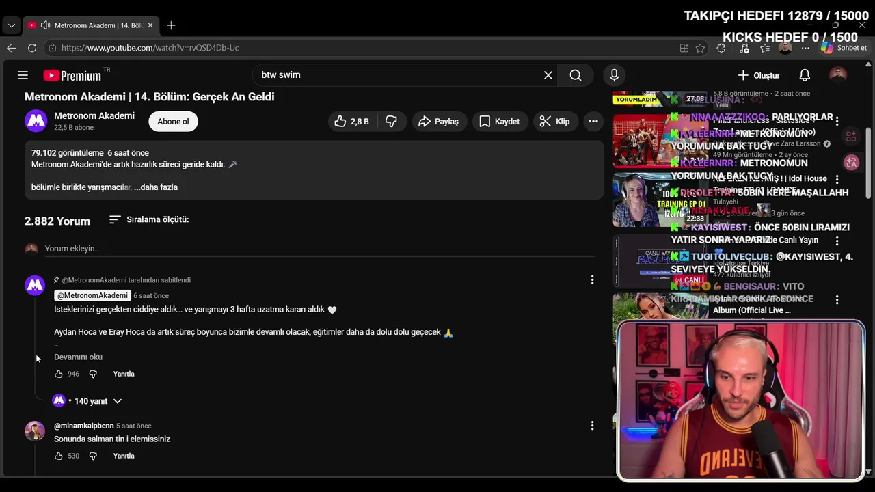Expand description with ...daha fazla
875x492 pixels.
point(156,187)
